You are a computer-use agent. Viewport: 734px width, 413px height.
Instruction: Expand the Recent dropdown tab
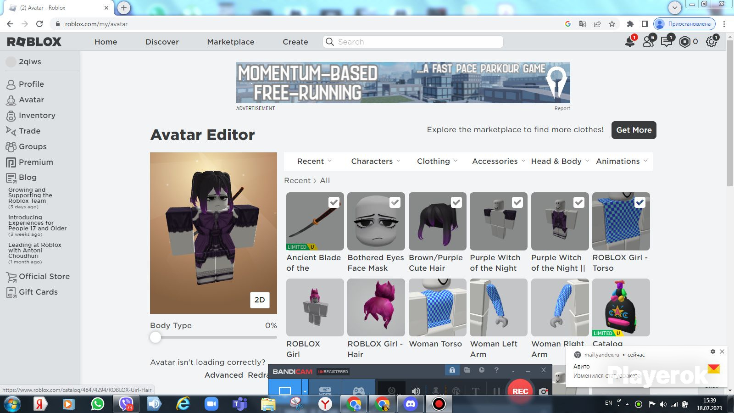pyautogui.click(x=315, y=161)
